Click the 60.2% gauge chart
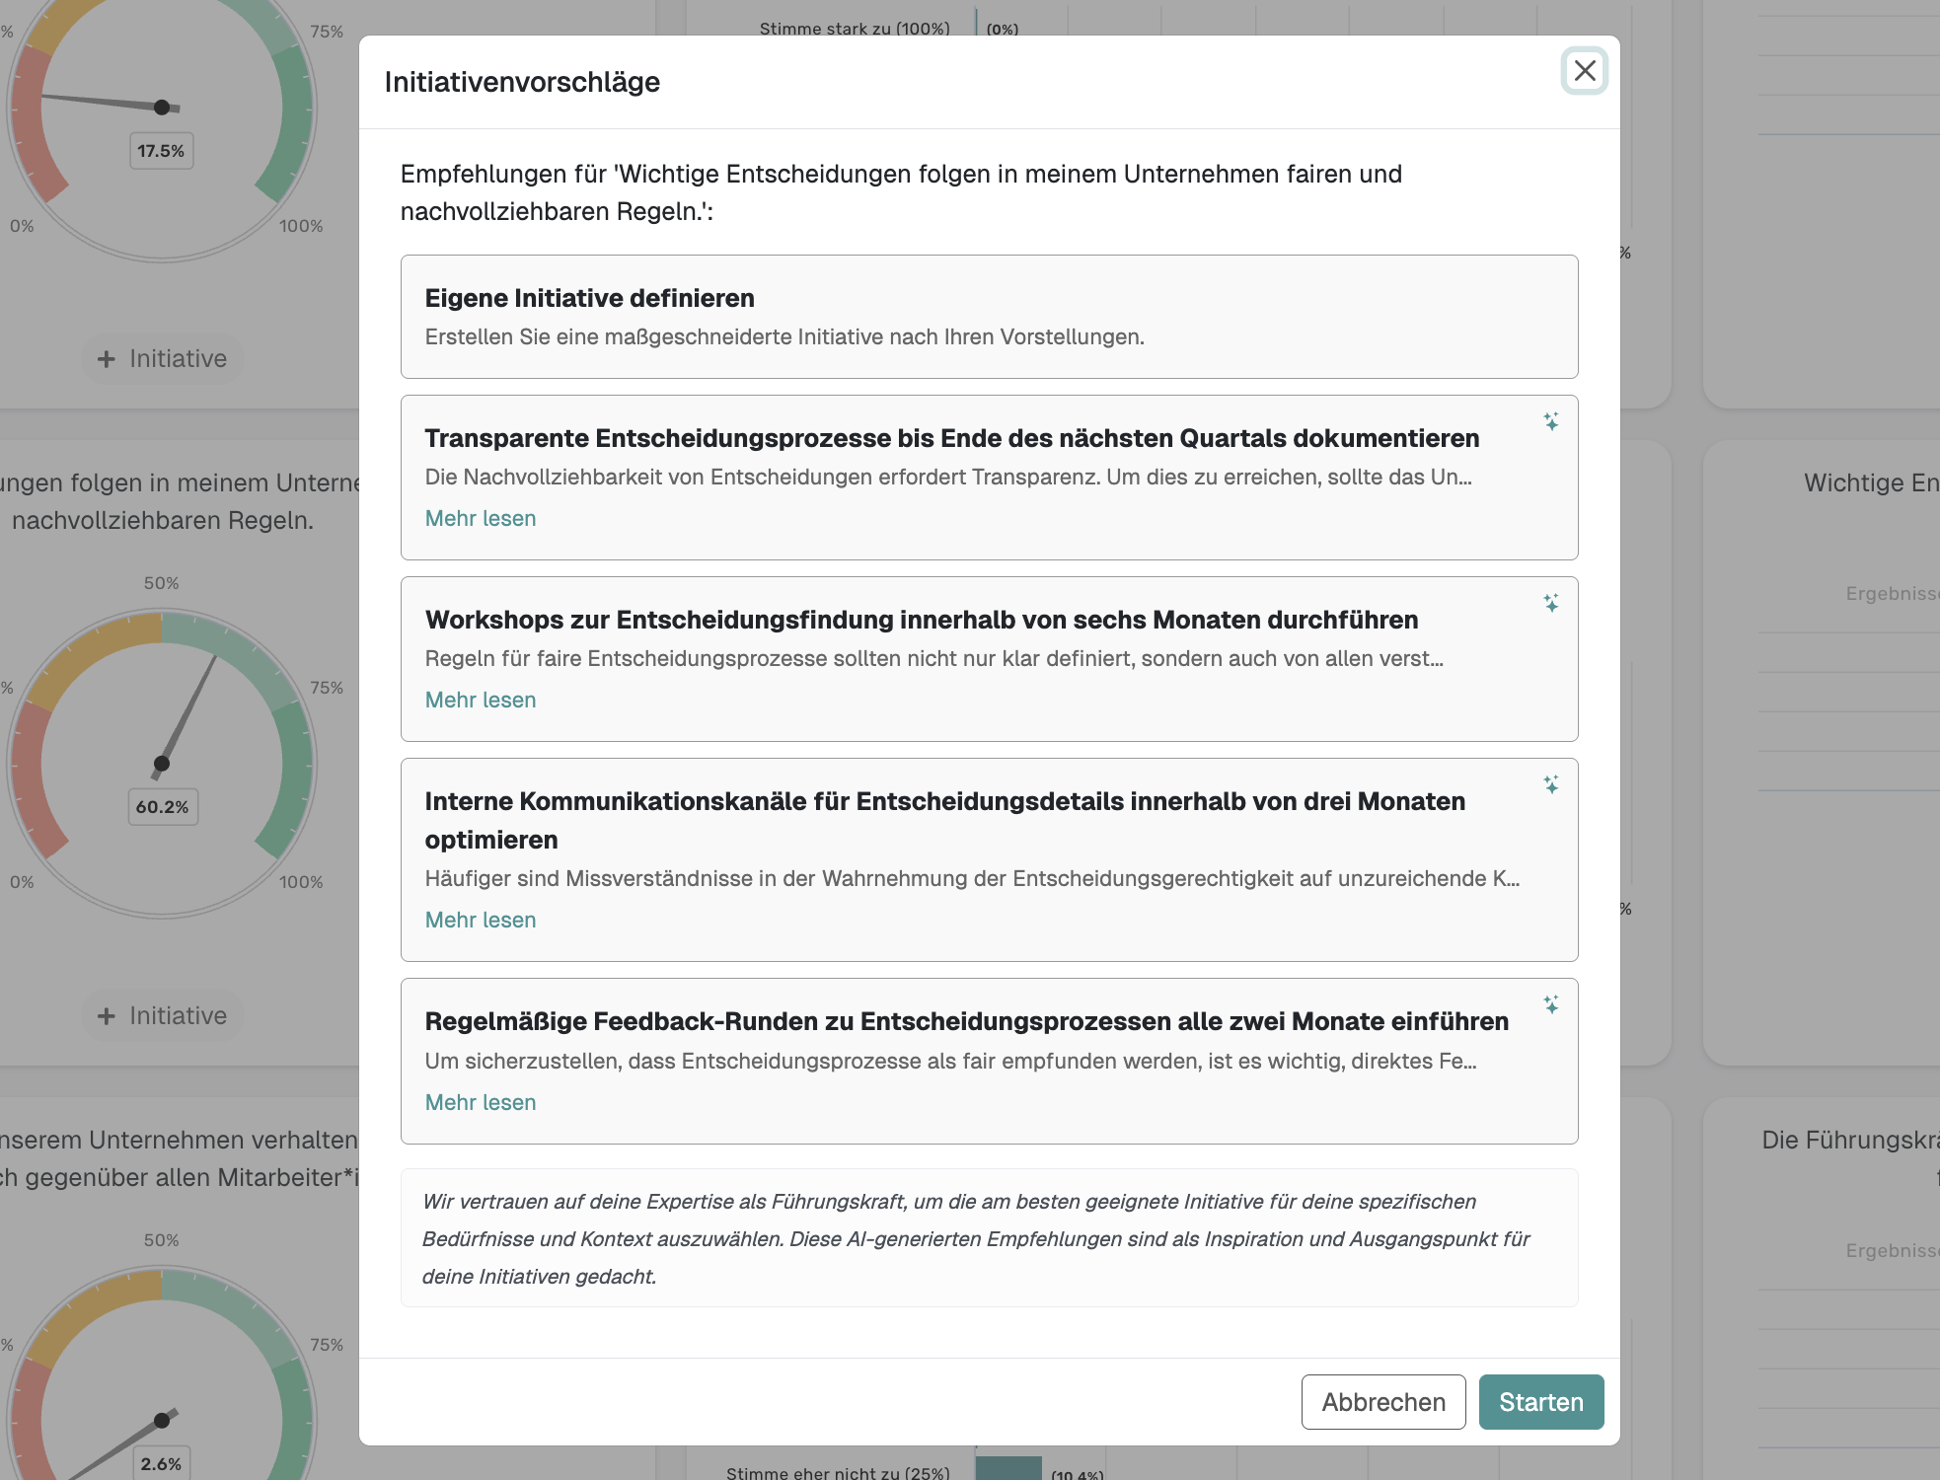The width and height of the screenshot is (1940, 1480). point(162,764)
